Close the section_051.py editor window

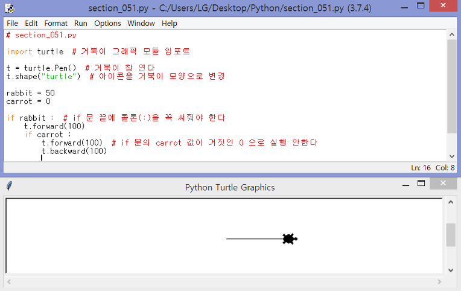[x=443, y=6]
